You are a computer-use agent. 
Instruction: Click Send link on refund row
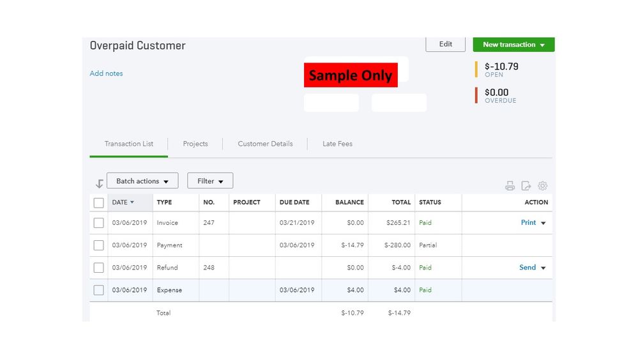(528, 268)
